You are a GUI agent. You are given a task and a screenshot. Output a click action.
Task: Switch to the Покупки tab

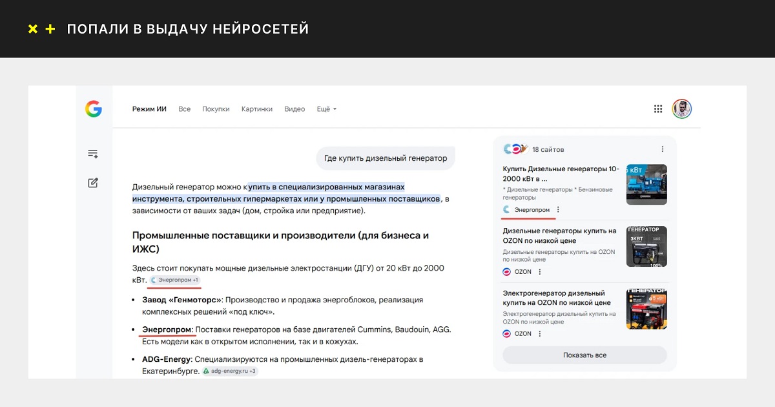[216, 109]
